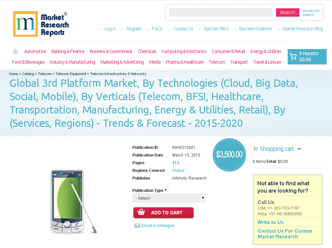This screenshot has height=248, width=332.
Task: Click the white cart icon inside Add To Cart
Action: 141,213
